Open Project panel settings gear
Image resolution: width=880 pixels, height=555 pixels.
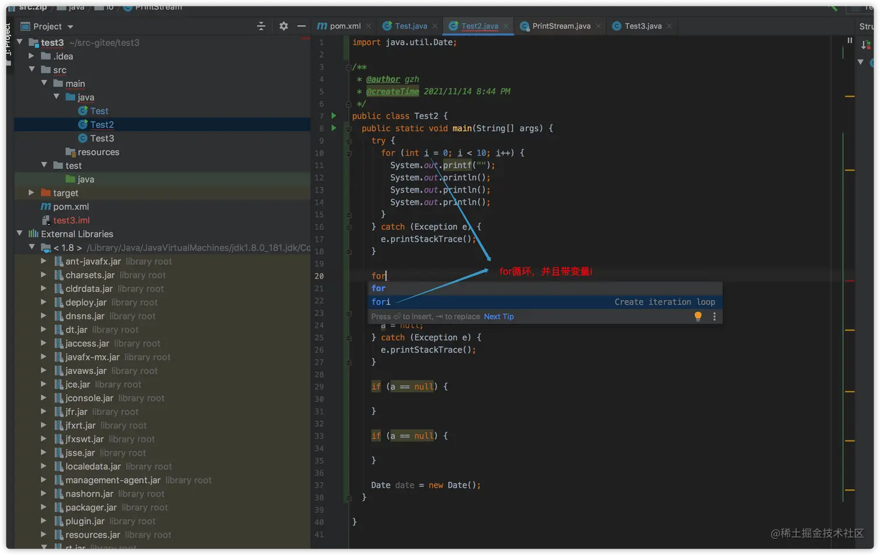pos(283,26)
